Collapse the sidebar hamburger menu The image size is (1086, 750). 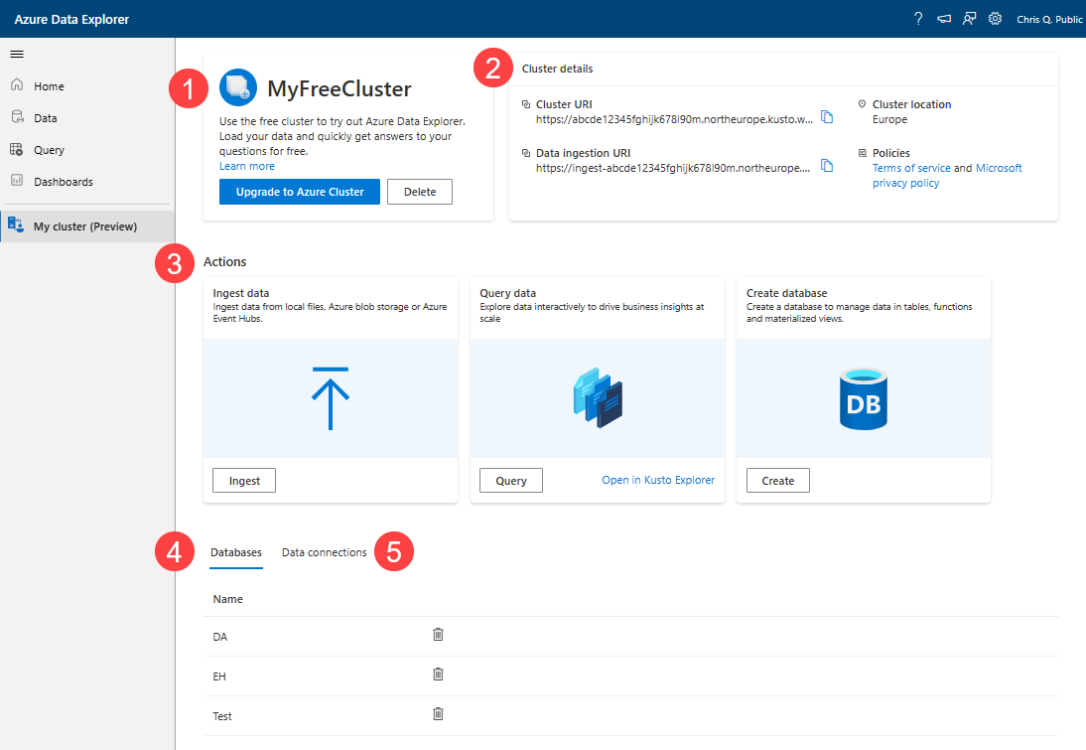[x=17, y=54]
